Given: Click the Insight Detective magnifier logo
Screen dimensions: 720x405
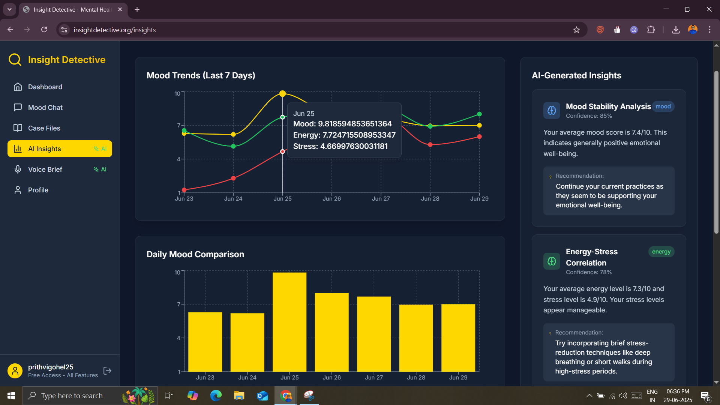Looking at the screenshot, I should tap(15, 60).
